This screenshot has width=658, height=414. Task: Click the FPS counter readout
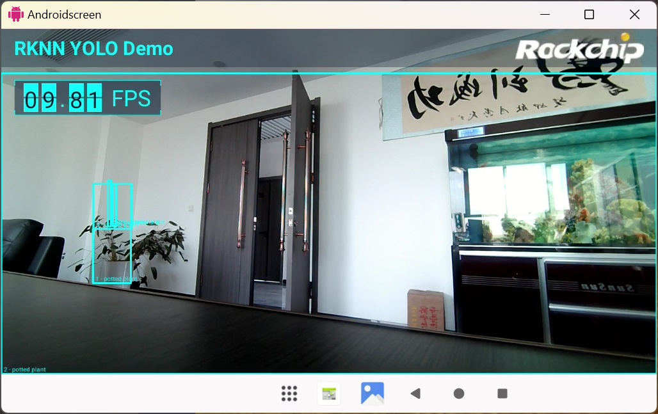point(88,99)
